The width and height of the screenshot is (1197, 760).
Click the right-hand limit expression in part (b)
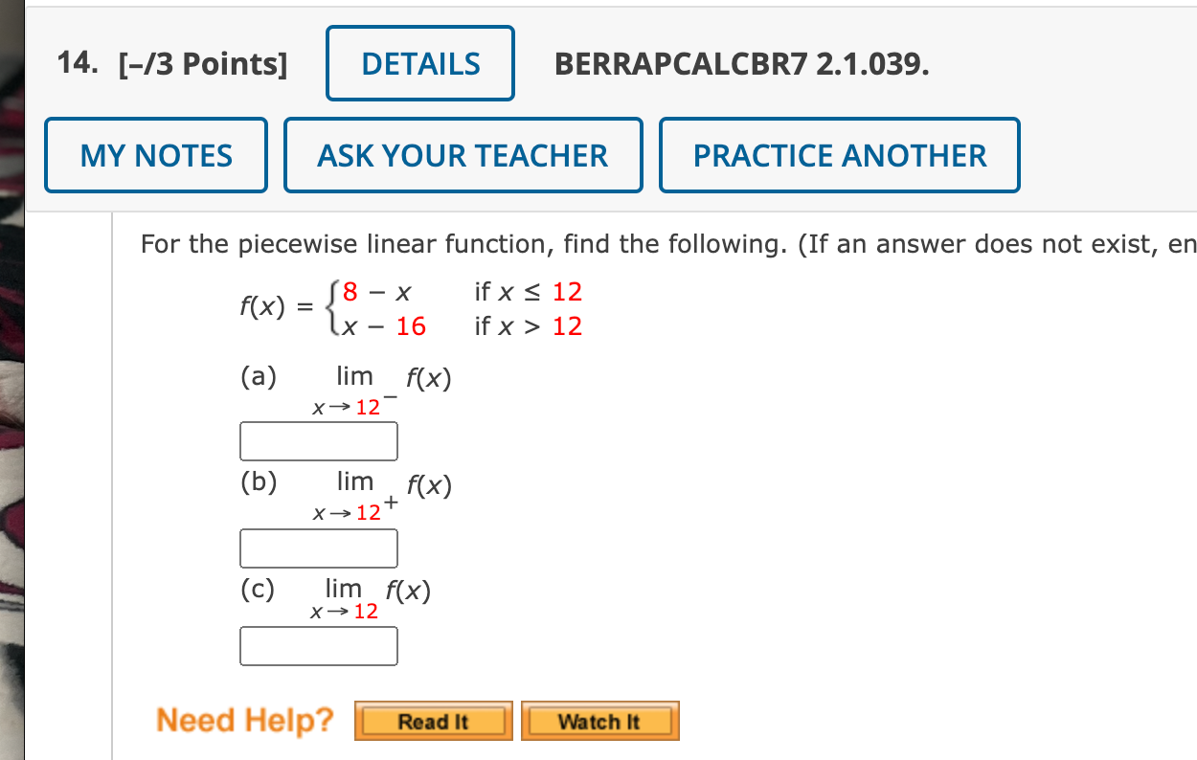tap(378, 495)
